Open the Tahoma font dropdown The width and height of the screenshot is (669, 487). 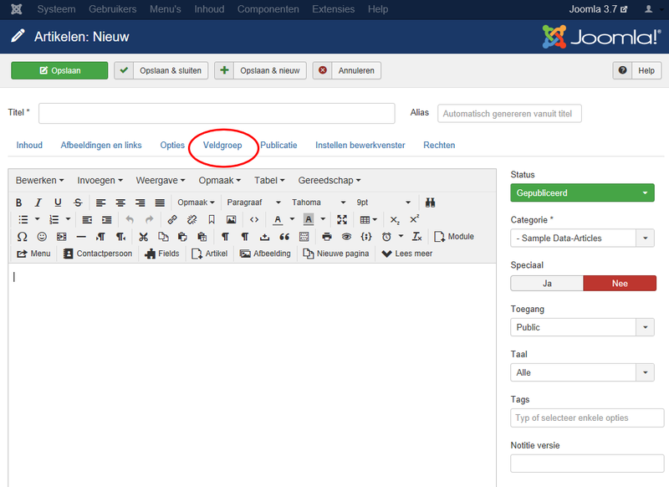[x=319, y=202]
